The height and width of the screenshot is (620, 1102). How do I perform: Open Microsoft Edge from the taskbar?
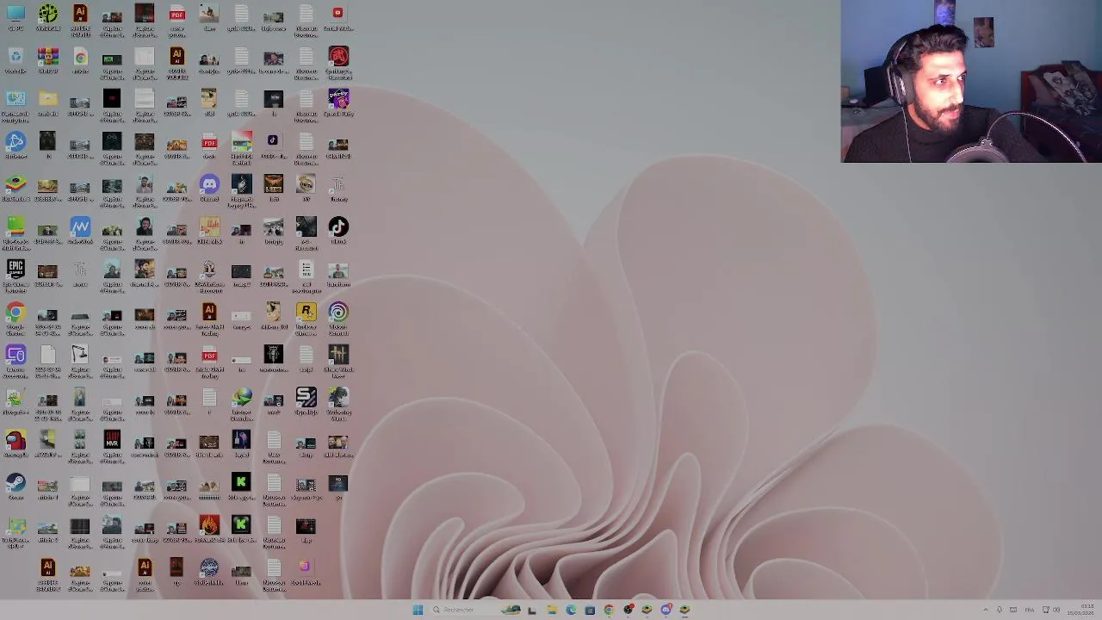571,610
